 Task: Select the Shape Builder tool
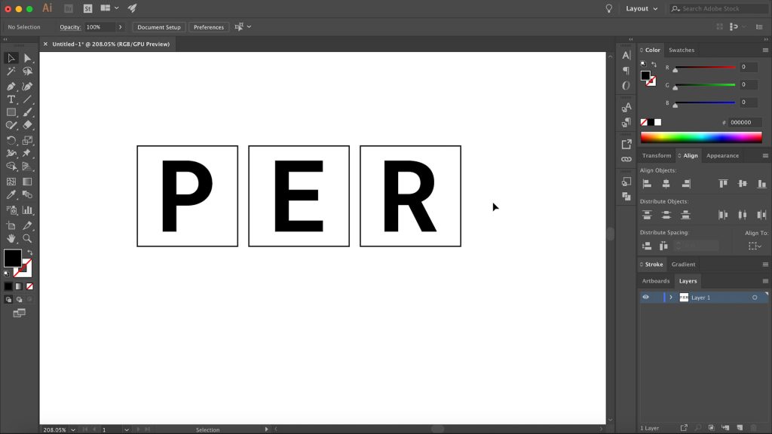(11, 167)
